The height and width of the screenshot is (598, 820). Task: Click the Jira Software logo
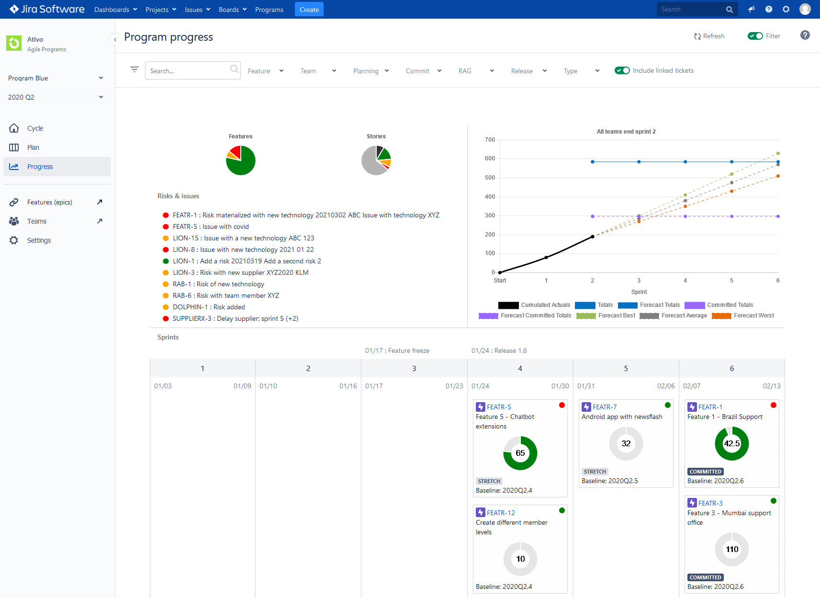(x=46, y=9)
